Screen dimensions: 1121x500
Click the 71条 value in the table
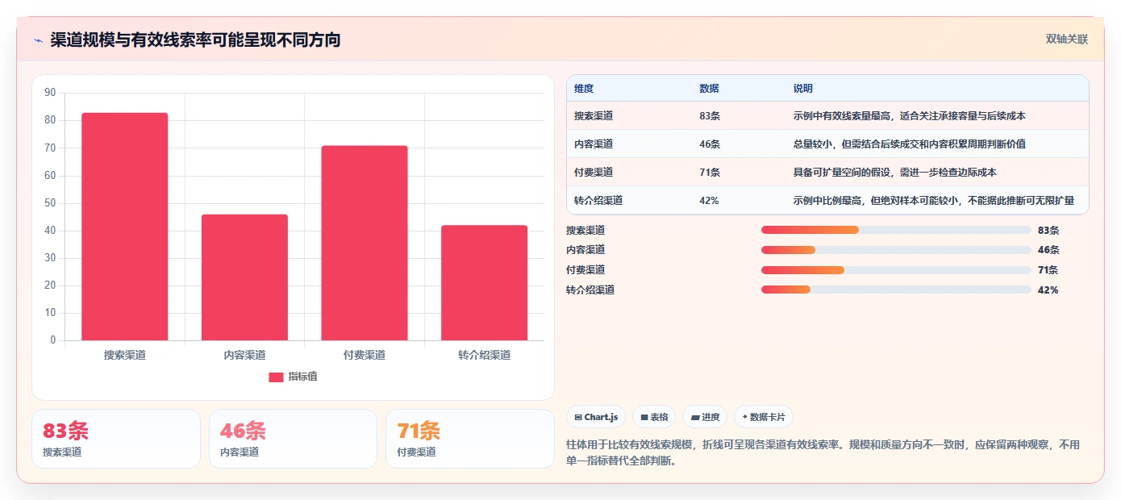[710, 173]
